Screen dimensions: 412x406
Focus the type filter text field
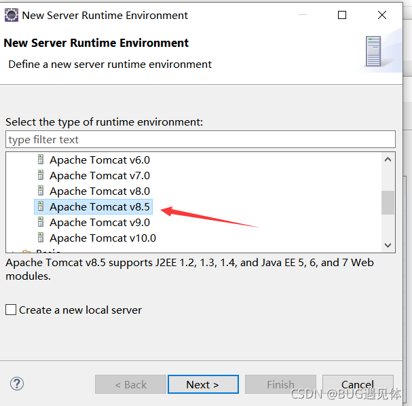pos(200,139)
